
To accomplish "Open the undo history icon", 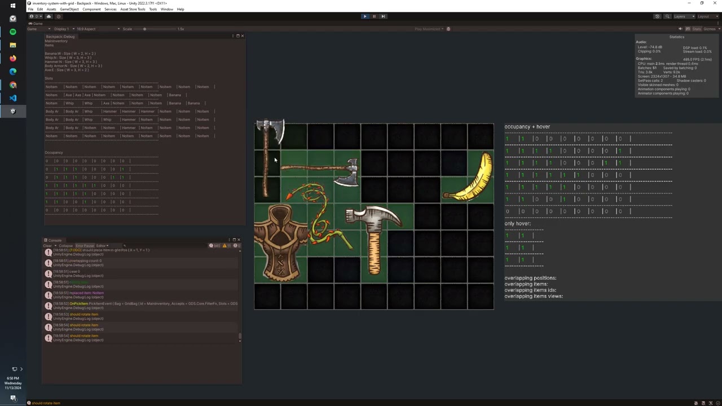I will point(657,16).
